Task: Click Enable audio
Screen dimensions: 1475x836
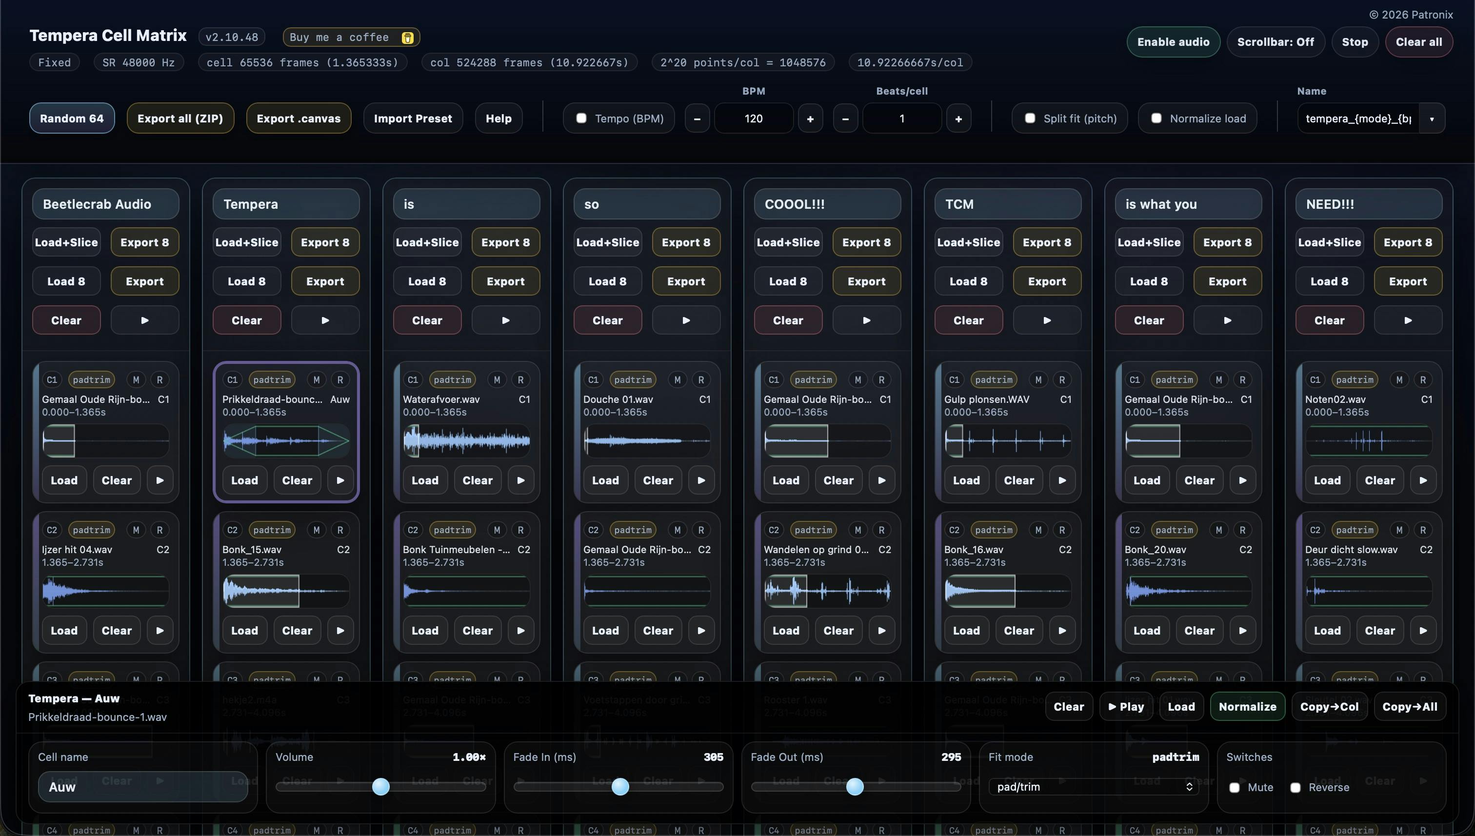Action: [x=1173, y=42]
